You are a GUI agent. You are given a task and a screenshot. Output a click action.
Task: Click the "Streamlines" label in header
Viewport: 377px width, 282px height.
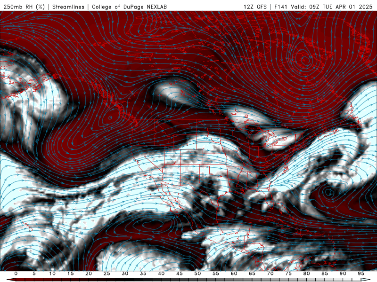click(68, 7)
